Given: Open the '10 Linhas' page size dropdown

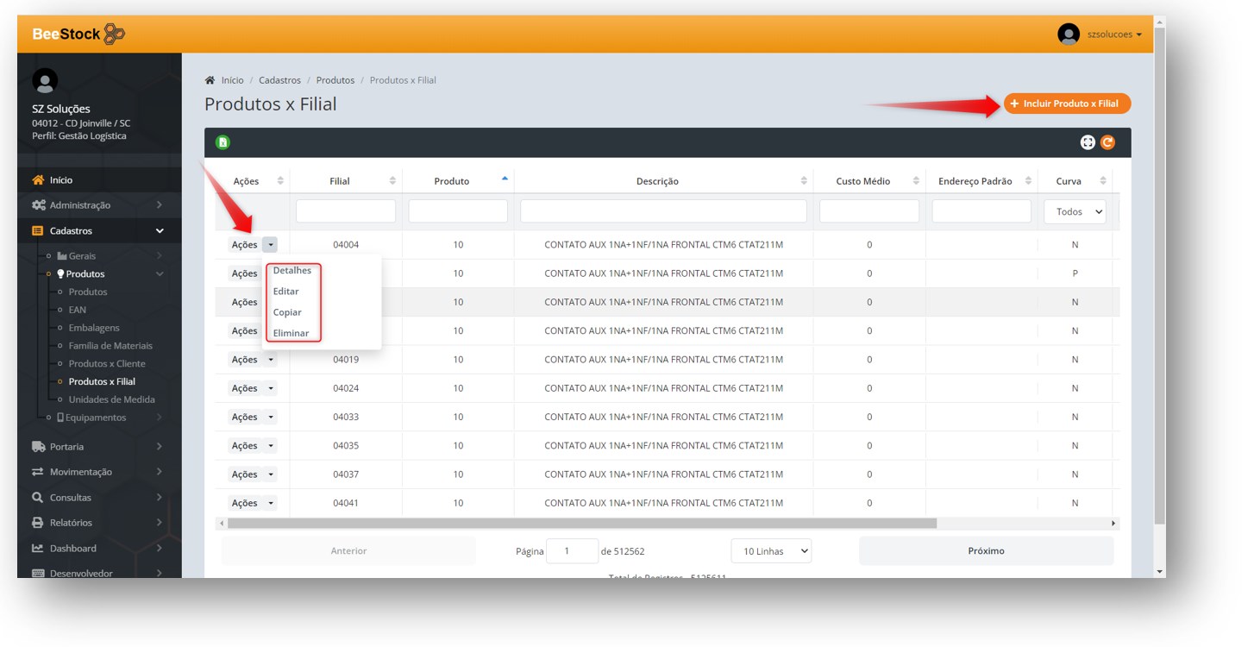Looking at the screenshot, I should (771, 551).
